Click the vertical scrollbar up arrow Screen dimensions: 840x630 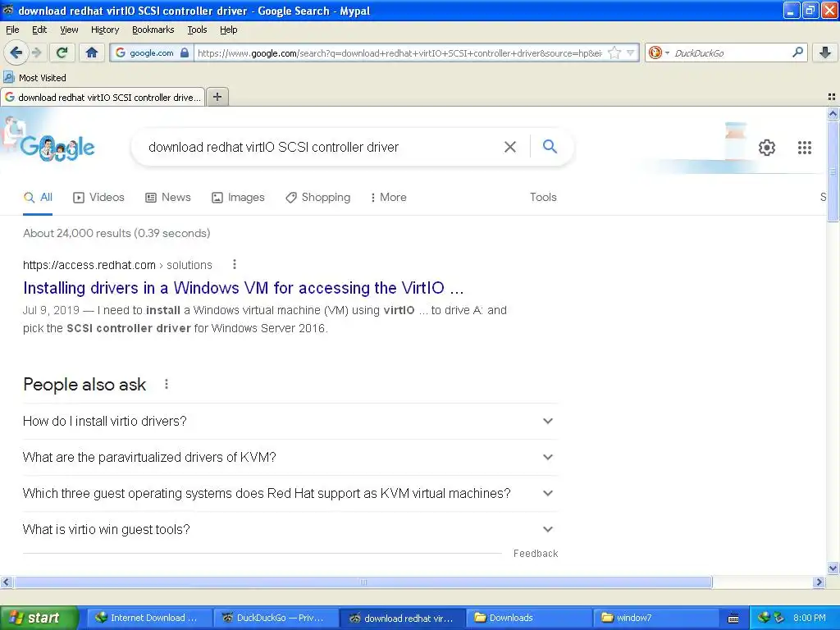[x=833, y=113]
